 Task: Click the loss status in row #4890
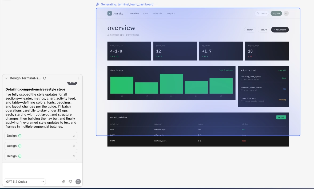[x=244, y=141]
